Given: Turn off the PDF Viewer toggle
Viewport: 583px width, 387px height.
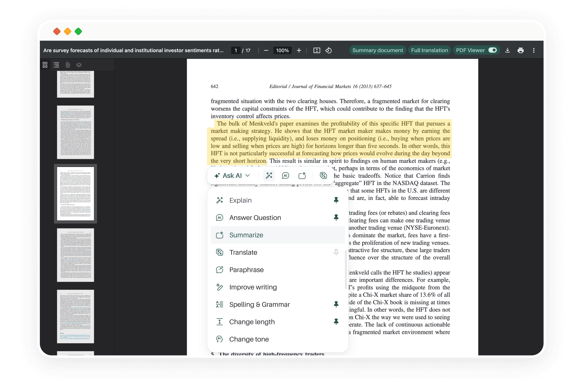Looking at the screenshot, I should pyautogui.click(x=492, y=50).
